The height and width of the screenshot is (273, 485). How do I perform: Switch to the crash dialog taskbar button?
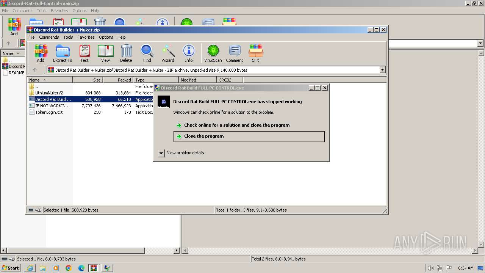[x=107, y=268]
